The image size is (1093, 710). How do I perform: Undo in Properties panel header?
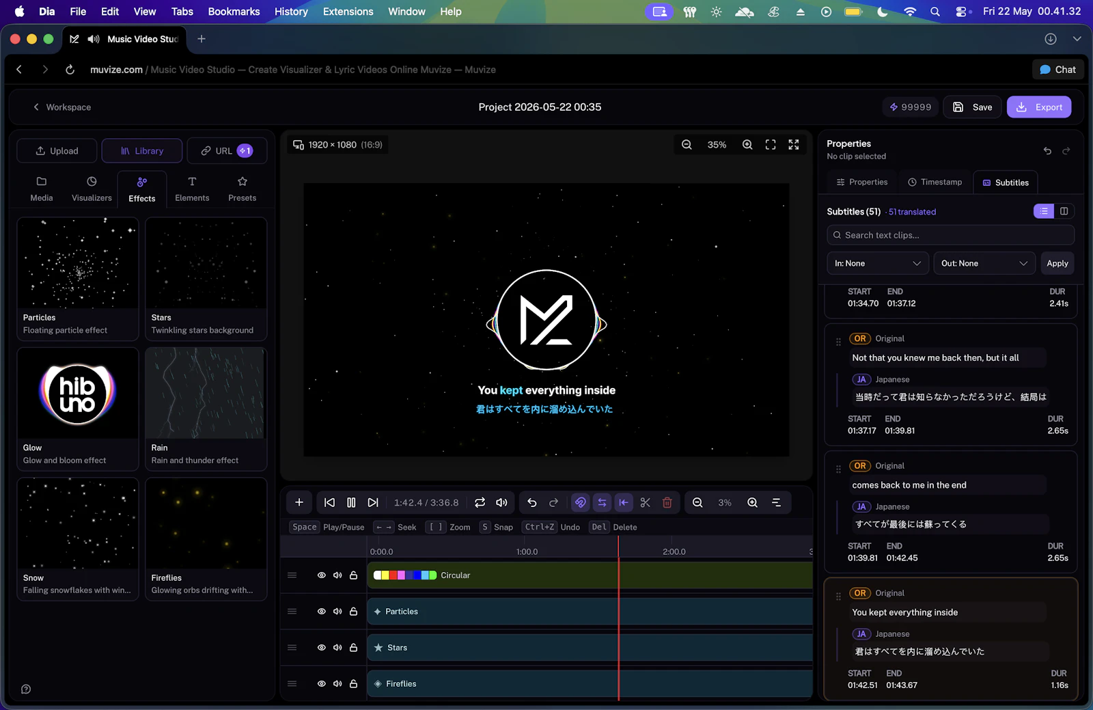click(x=1047, y=150)
